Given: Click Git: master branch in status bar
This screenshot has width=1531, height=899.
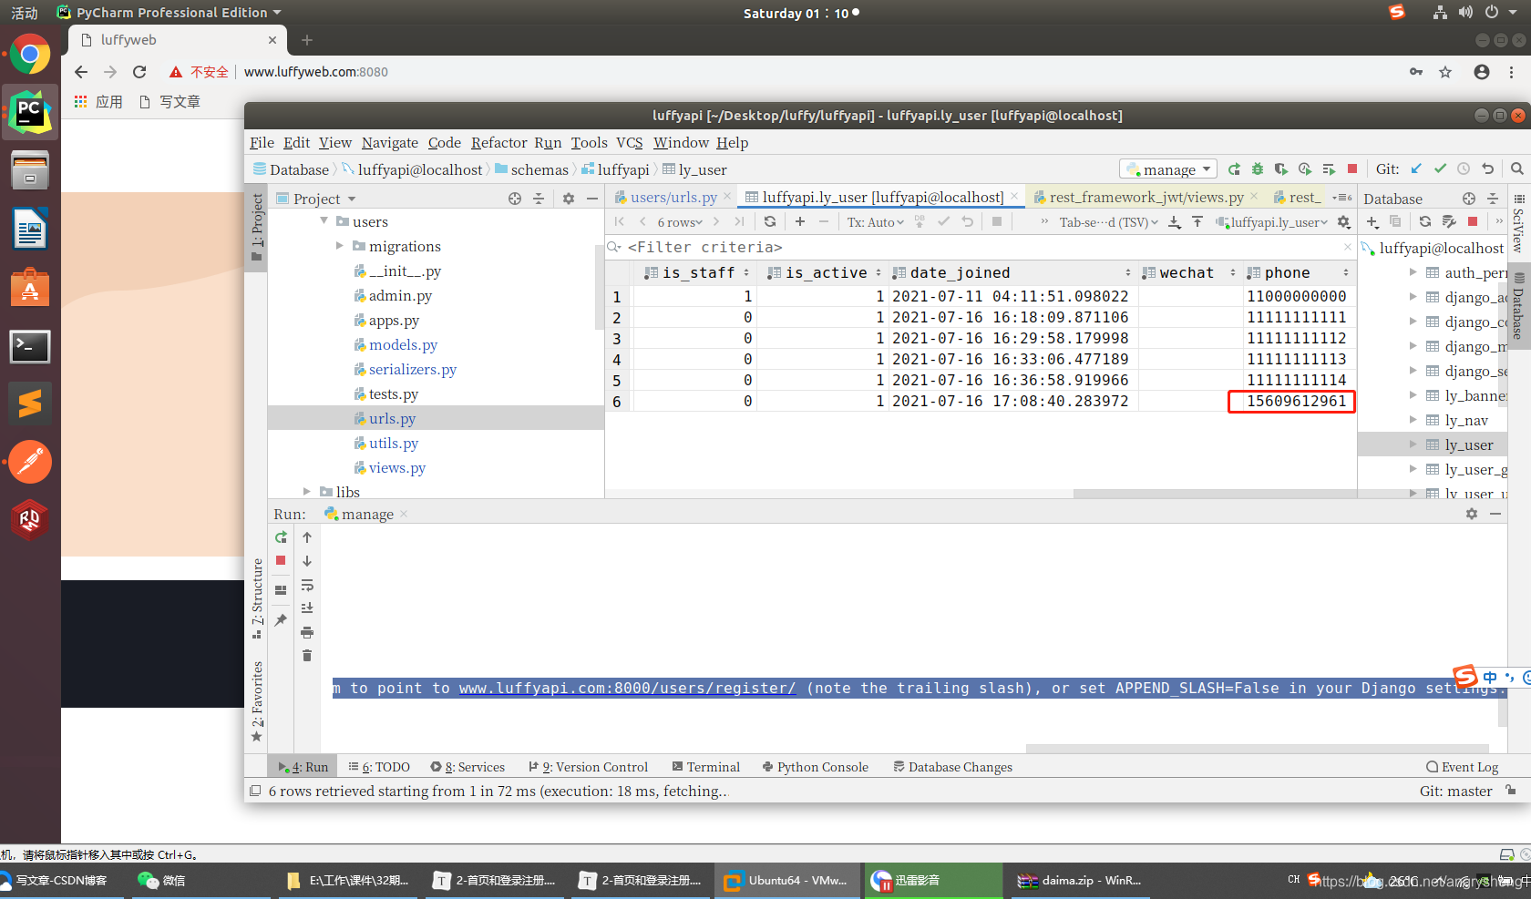Looking at the screenshot, I should tap(1455, 792).
